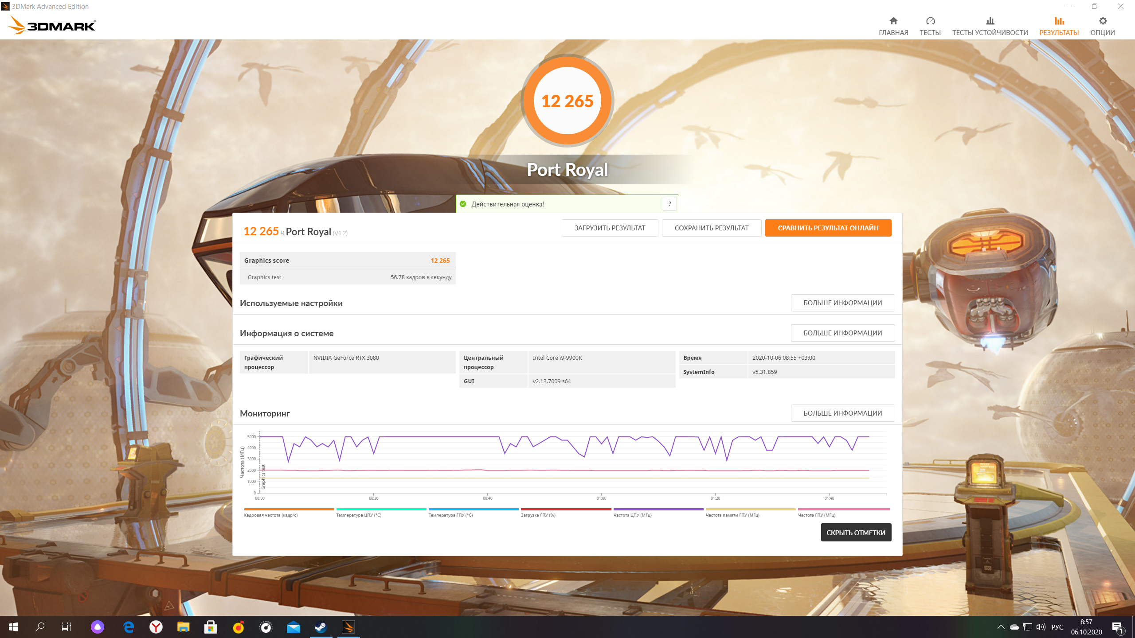Open the Home tab house icon
Image resolution: width=1135 pixels, height=638 pixels.
[x=893, y=21]
